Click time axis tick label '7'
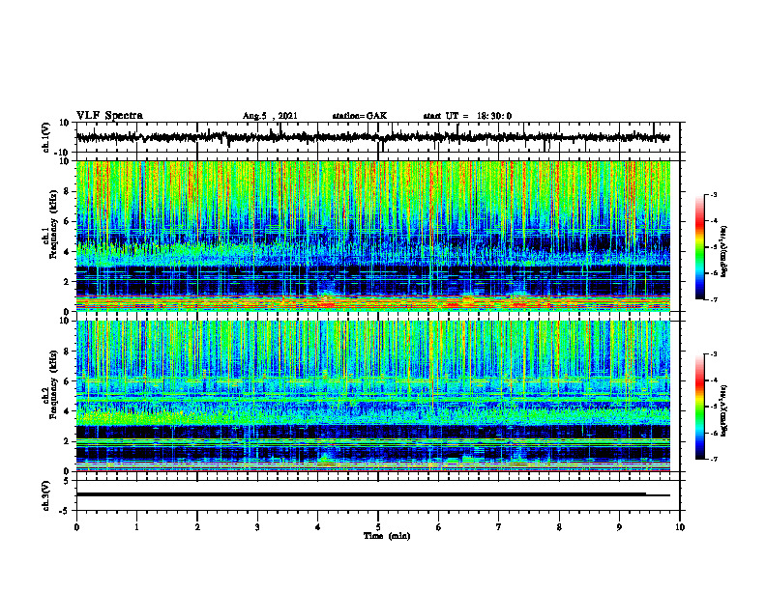This screenshot has height=591, width=766. (499, 527)
